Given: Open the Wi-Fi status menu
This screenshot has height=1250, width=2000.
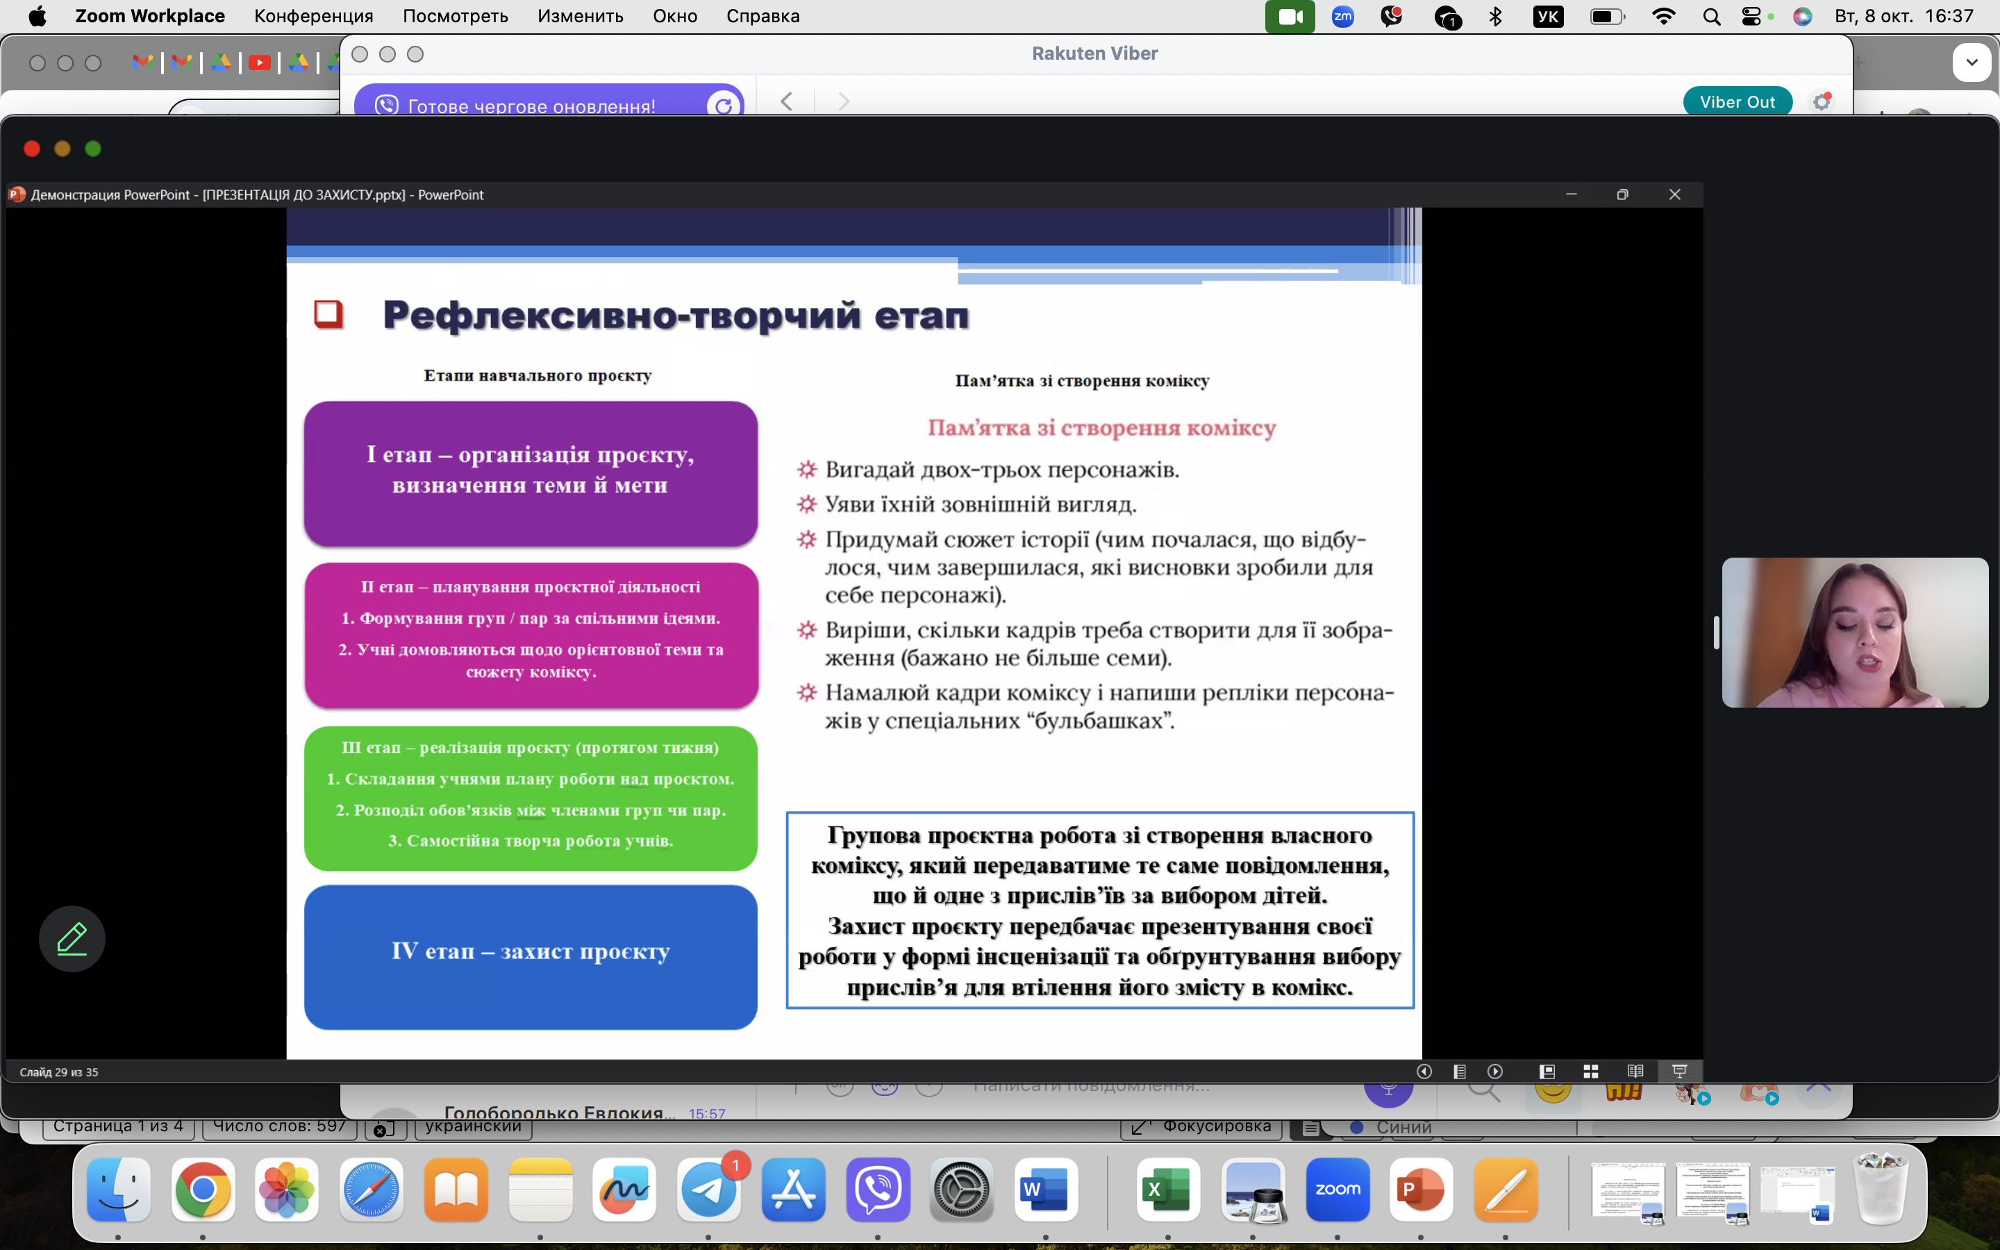Looking at the screenshot, I should (x=1662, y=17).
